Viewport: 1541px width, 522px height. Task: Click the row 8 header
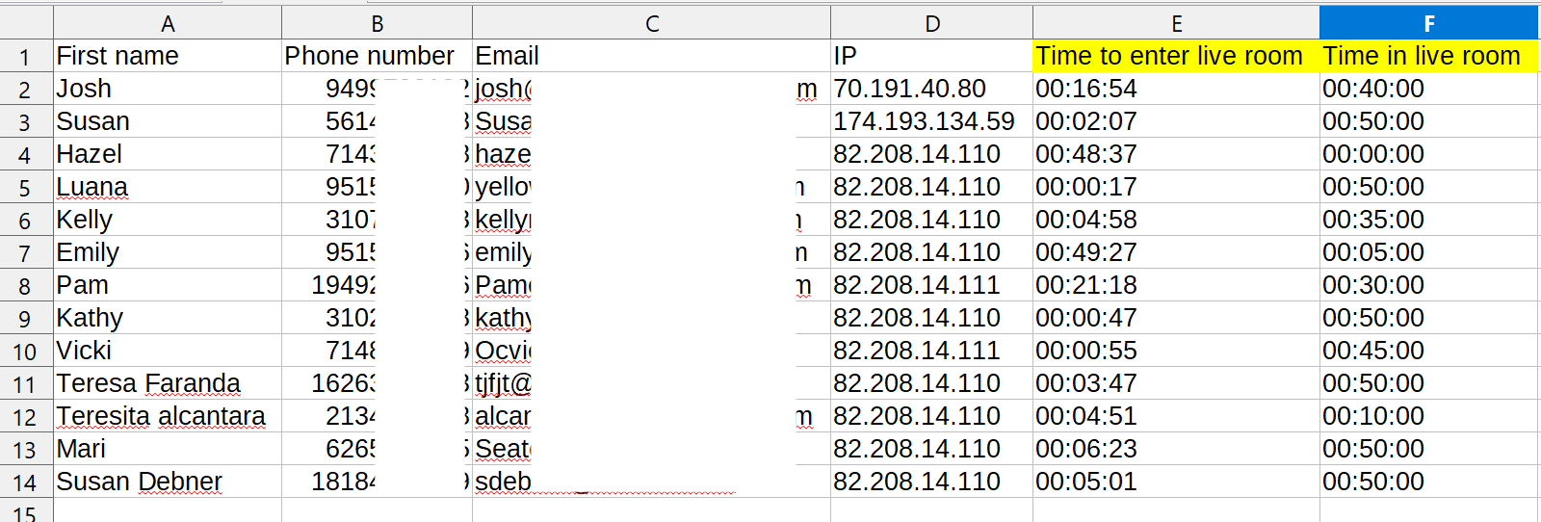pyautogui.click(x=26, y=286)
